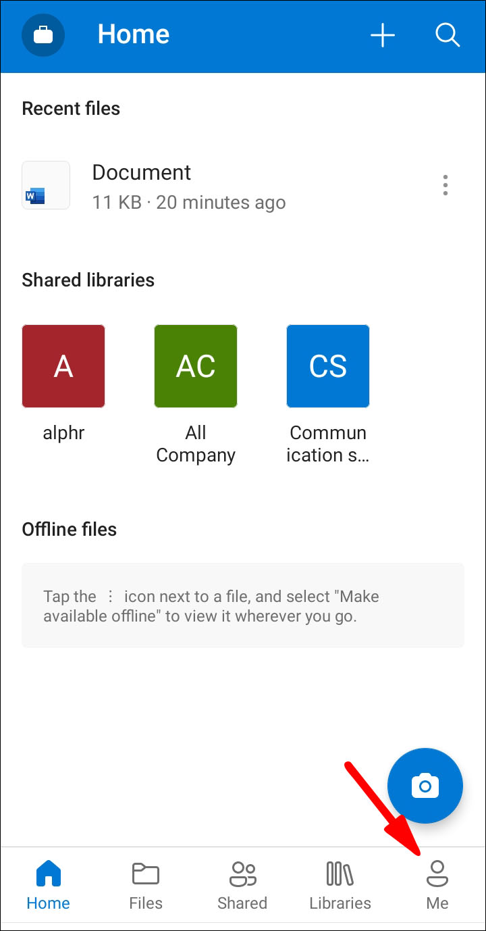Viewport: 486px width, 931px height.
Task: Open the green All Company tile
Action: [196, 366]
